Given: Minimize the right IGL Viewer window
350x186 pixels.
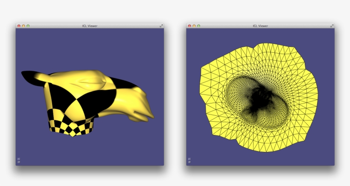Looking at the screenshot, I should (x=194, y=26).
